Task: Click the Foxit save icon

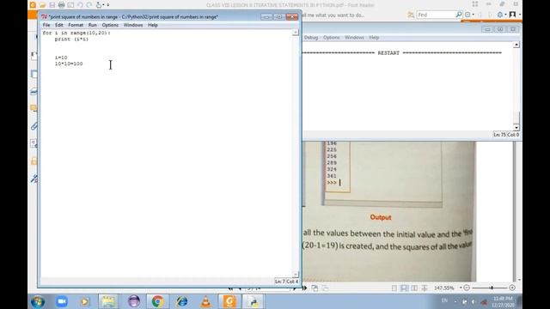Action: coord(52,5)
